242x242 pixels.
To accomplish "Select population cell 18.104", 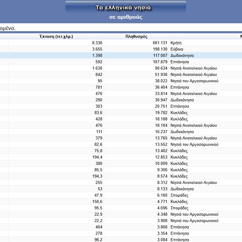I will click(x=161, y=125).
